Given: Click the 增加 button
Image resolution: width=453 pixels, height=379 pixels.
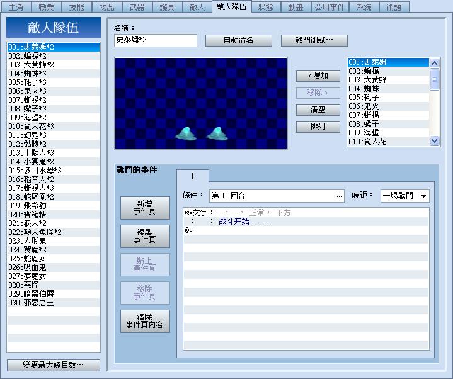Looking at the screenshot, I should coord(318,76).
